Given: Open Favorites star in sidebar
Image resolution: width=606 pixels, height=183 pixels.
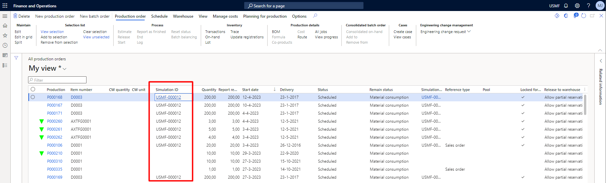Looking at the screenshot, I should (x=5, y=35).
